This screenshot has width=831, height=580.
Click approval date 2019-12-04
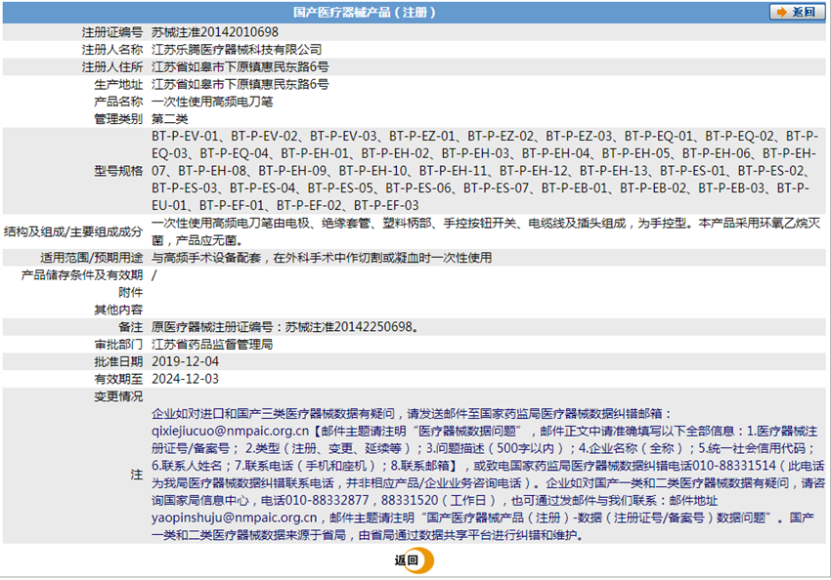click(185, 361)
